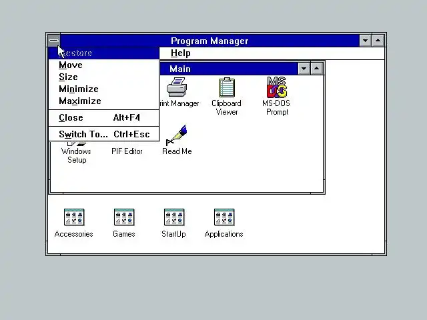Click the Main window title bar
The height and width of the screenshot is (320, 427).
point(229,69)
